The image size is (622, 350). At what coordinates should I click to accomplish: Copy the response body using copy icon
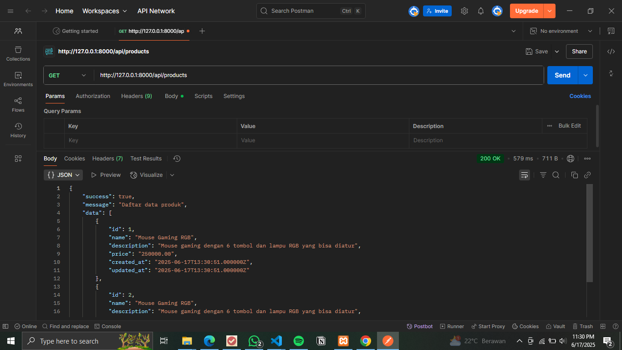[575, 175]
